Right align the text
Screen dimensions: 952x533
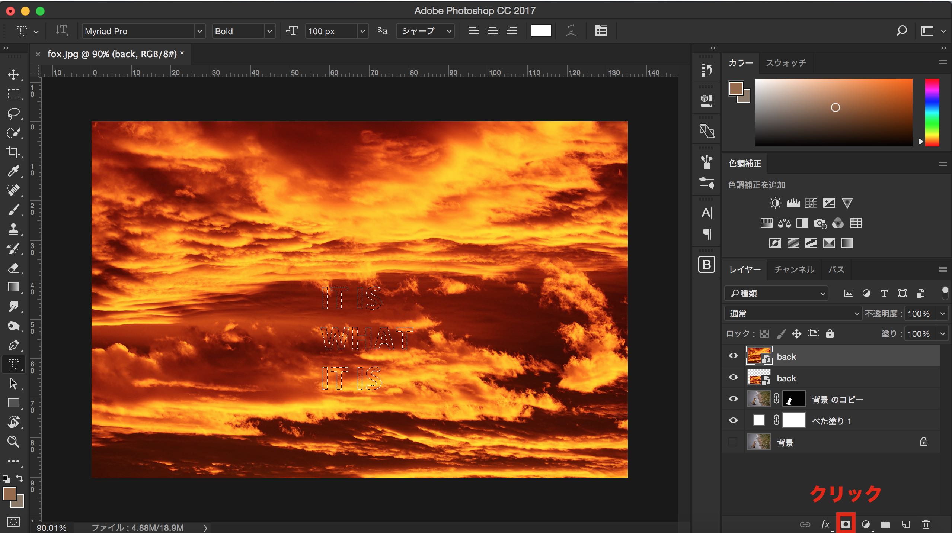512,30
